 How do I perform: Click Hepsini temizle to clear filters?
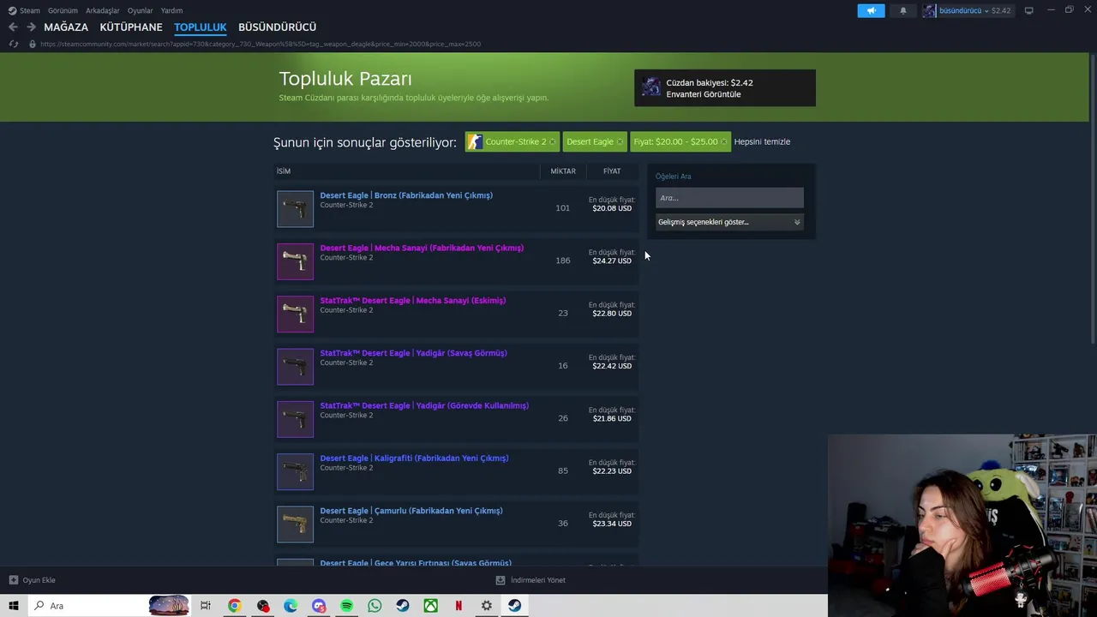762,141
